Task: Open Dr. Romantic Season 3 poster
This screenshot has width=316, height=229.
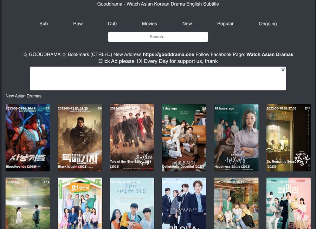Action: [288, 137]
